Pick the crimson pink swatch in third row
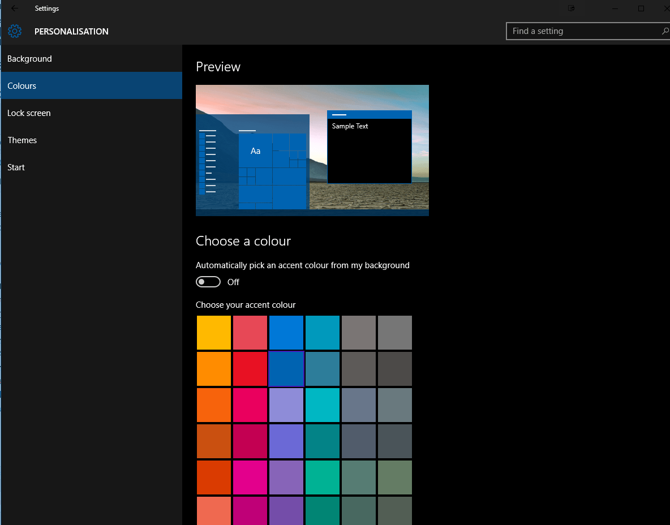 point(250,405)
